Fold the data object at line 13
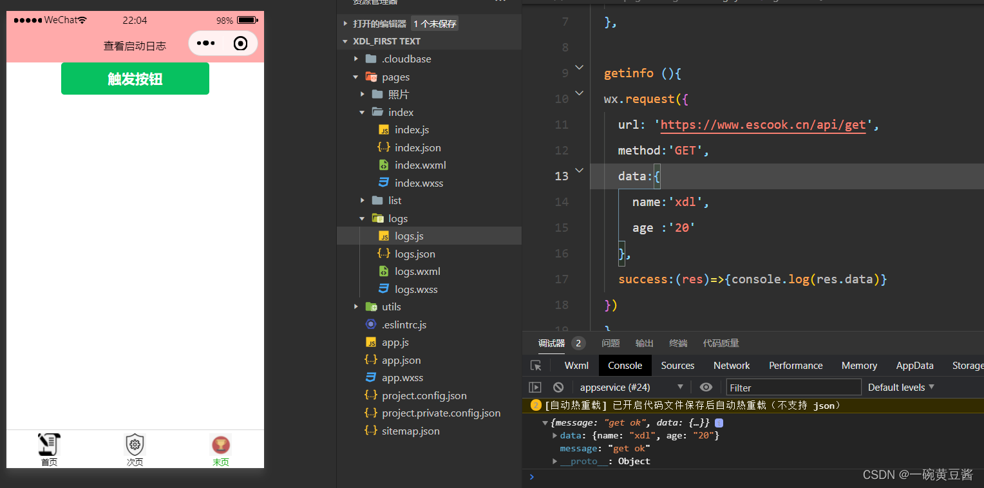Screen dimensions: 984x488 pyautogui.click(x=579, y=170)
